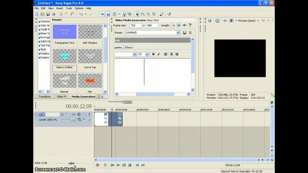Toggle Loop Playback in transport bar
Screen dimensions: 308x173
[105, 165]
